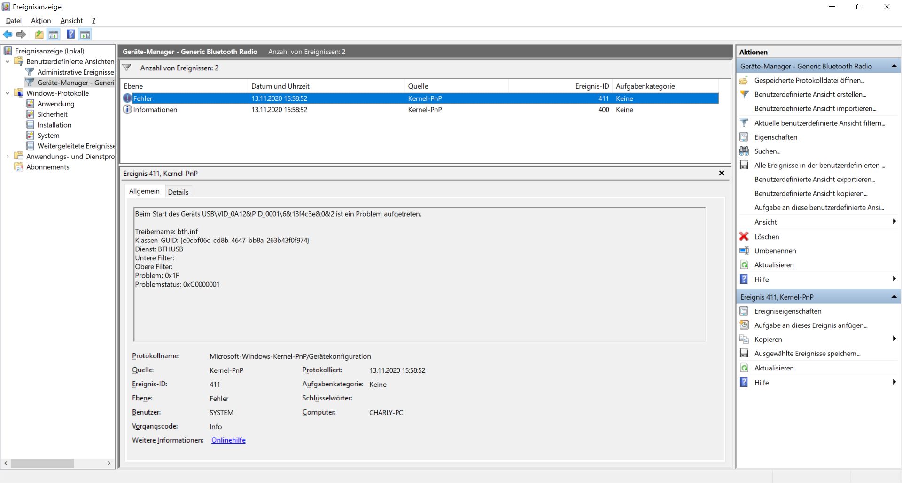This screenshot has height=483, width=902.
Task: Open Eigenschaften in the Aktionen pane
Action: pos(776,137)
